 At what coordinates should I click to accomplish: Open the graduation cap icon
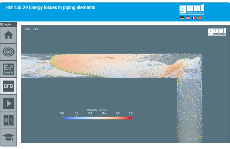click(8, 137)
